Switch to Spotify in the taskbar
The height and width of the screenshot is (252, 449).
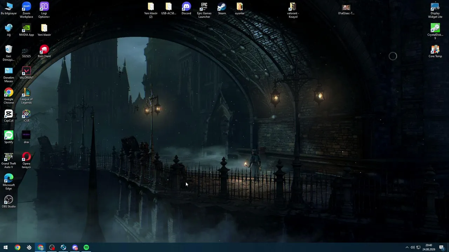click(x=86, y=247)
